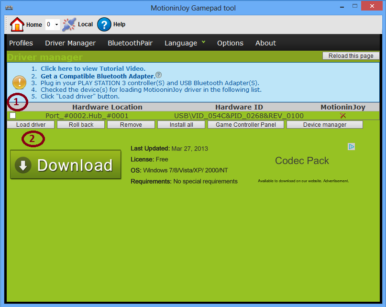Click the Game Controller Panel button
Image resolution: width=386 pixels, height=307 pixels.
click(245, 125)
